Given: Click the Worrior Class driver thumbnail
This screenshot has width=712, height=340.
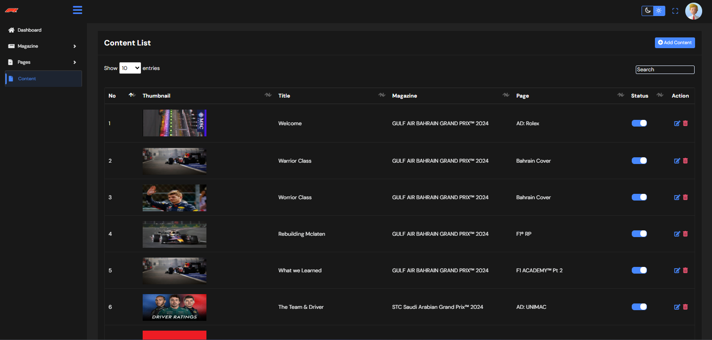Looking at the screenshot, I should pyautogui.click(x=174, y=198).
